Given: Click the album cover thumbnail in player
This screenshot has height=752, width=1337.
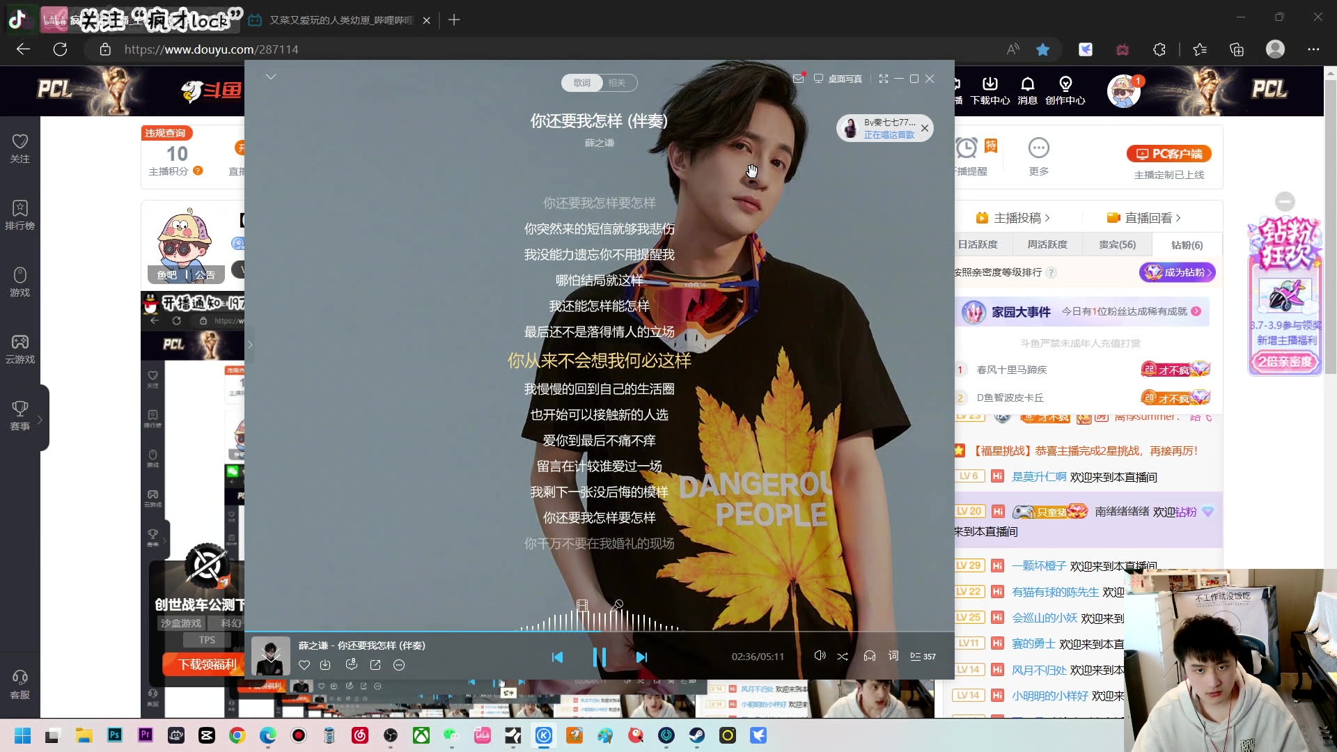Looking at the screenshot, I should pos(270,656).
